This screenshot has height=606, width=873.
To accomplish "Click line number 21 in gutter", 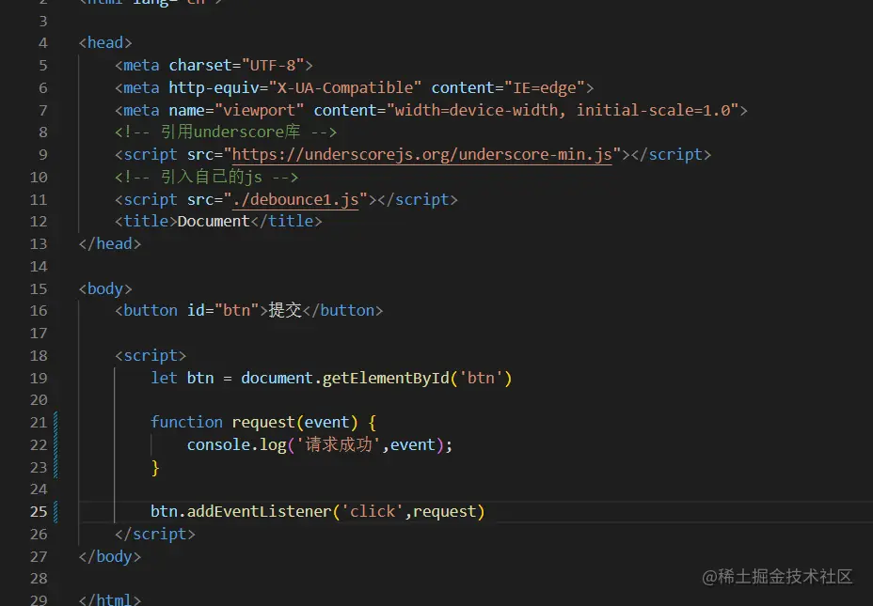I will pyautogui.click(x=39, y=423).
